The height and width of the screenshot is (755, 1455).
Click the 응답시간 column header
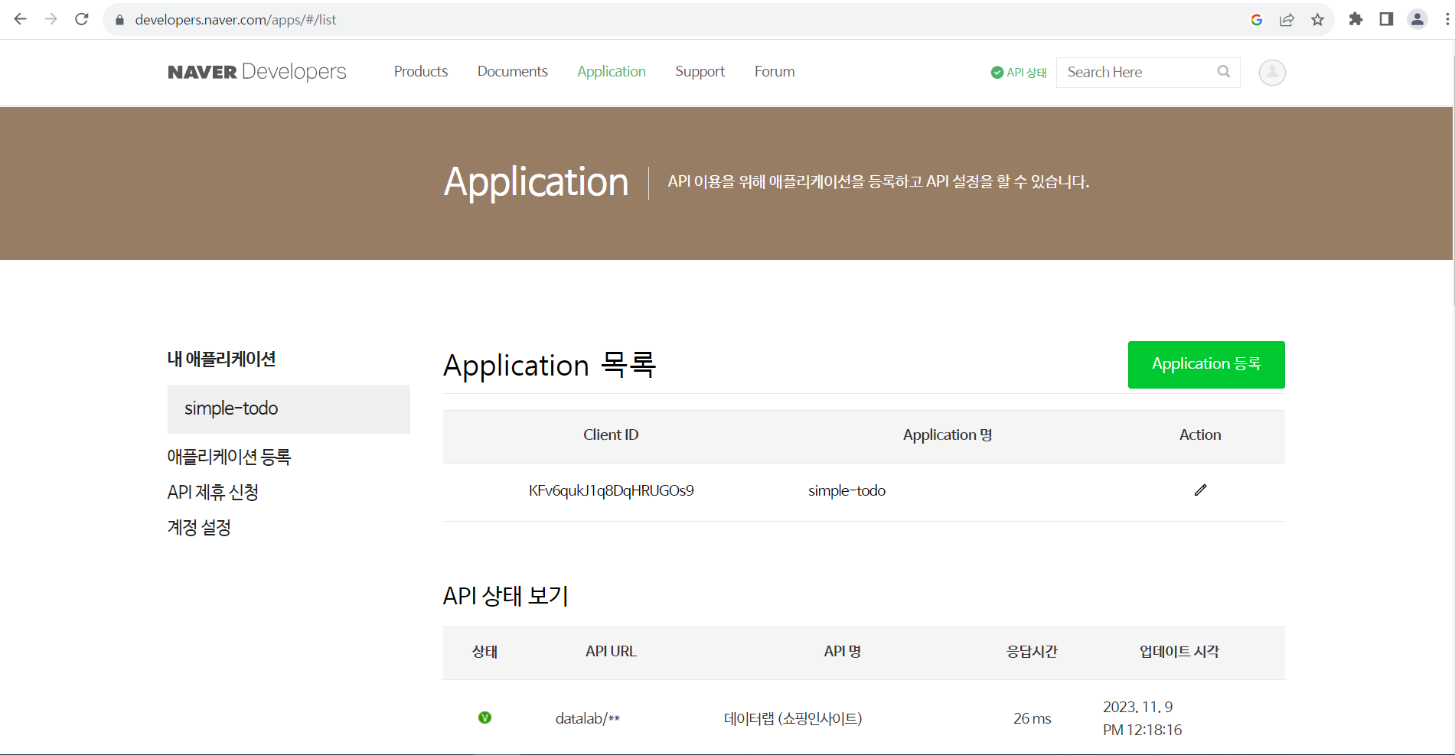1032,652
